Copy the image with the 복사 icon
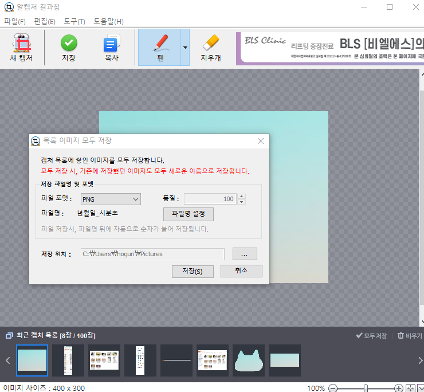The width and height of the screenshot is (424, 392). point(112,44)
